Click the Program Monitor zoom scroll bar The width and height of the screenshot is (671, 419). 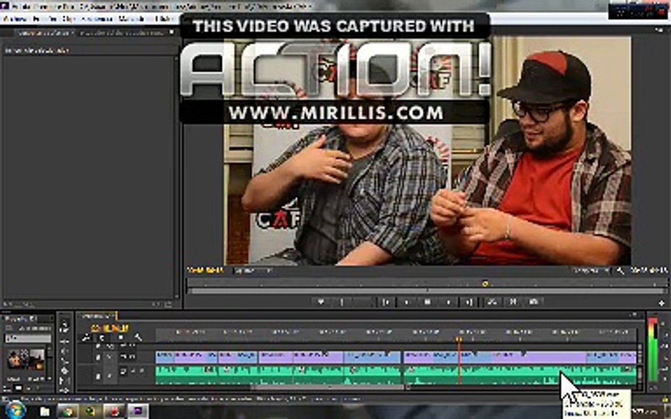tap(427, 291)
